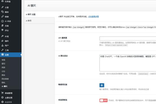Screen dimensions: 156x104
Task: Select AI 聊天 in the settings submenu
Action: pos(5,86)
